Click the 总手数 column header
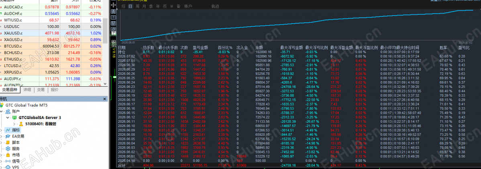 click(x=149, y=48)
